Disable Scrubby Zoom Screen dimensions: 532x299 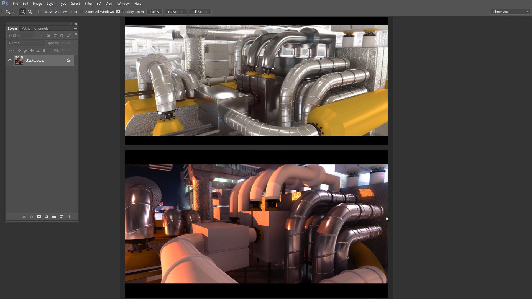118,12
